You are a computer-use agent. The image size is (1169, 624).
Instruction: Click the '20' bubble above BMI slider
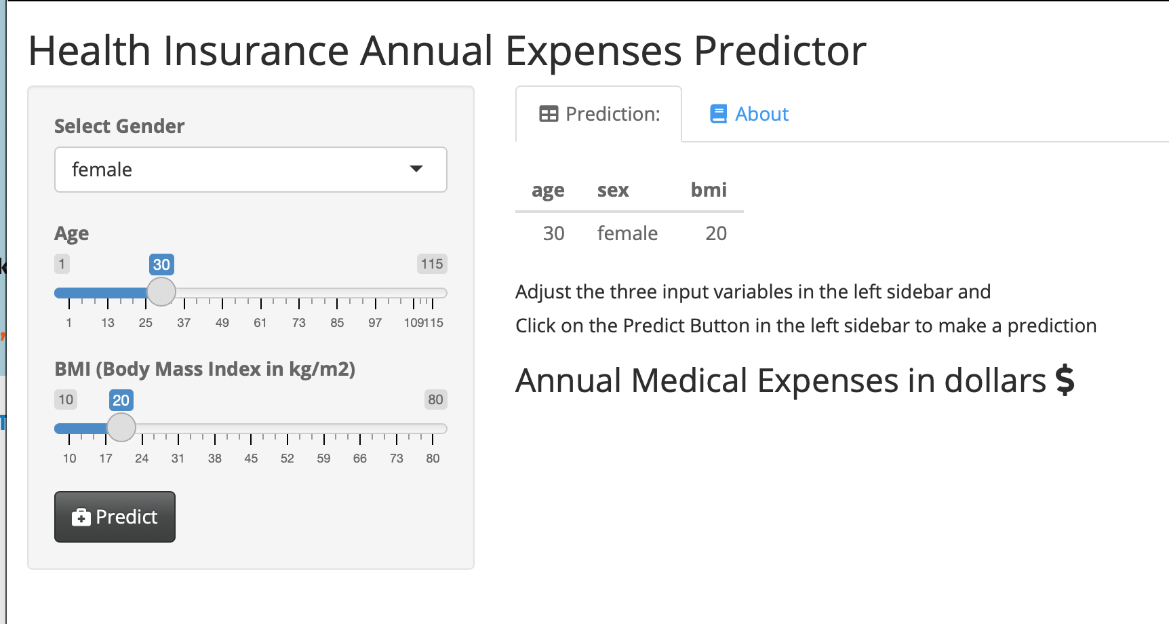[x=121, y=400]
